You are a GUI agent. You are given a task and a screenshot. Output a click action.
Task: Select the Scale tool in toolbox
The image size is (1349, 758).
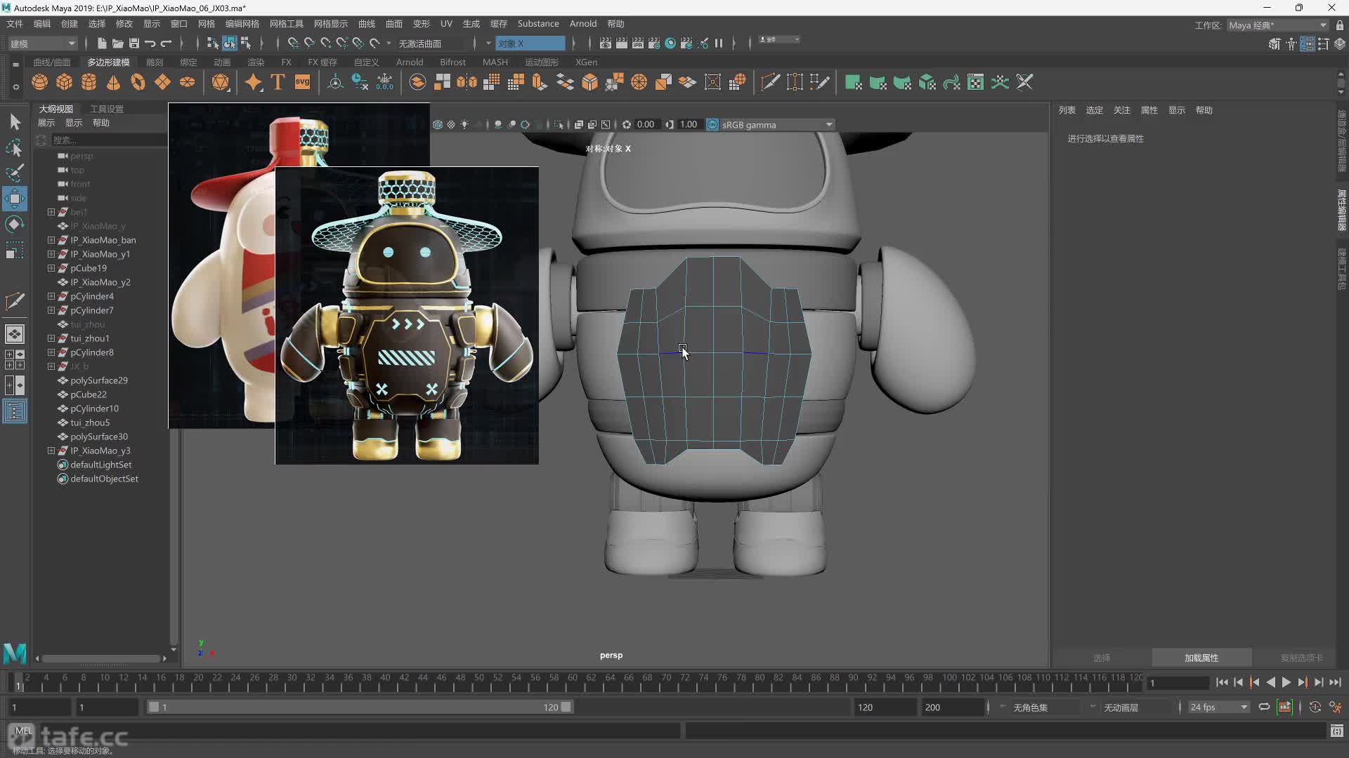click(15, 250)
